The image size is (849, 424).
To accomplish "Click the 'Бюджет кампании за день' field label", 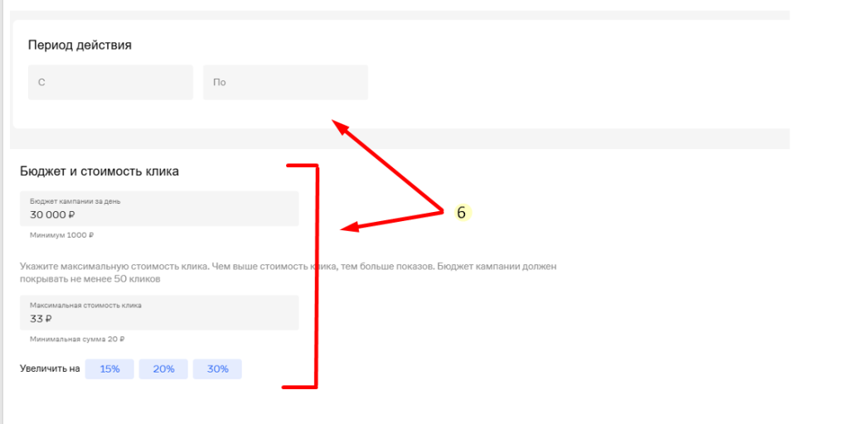I will click(x=75, y=201).
